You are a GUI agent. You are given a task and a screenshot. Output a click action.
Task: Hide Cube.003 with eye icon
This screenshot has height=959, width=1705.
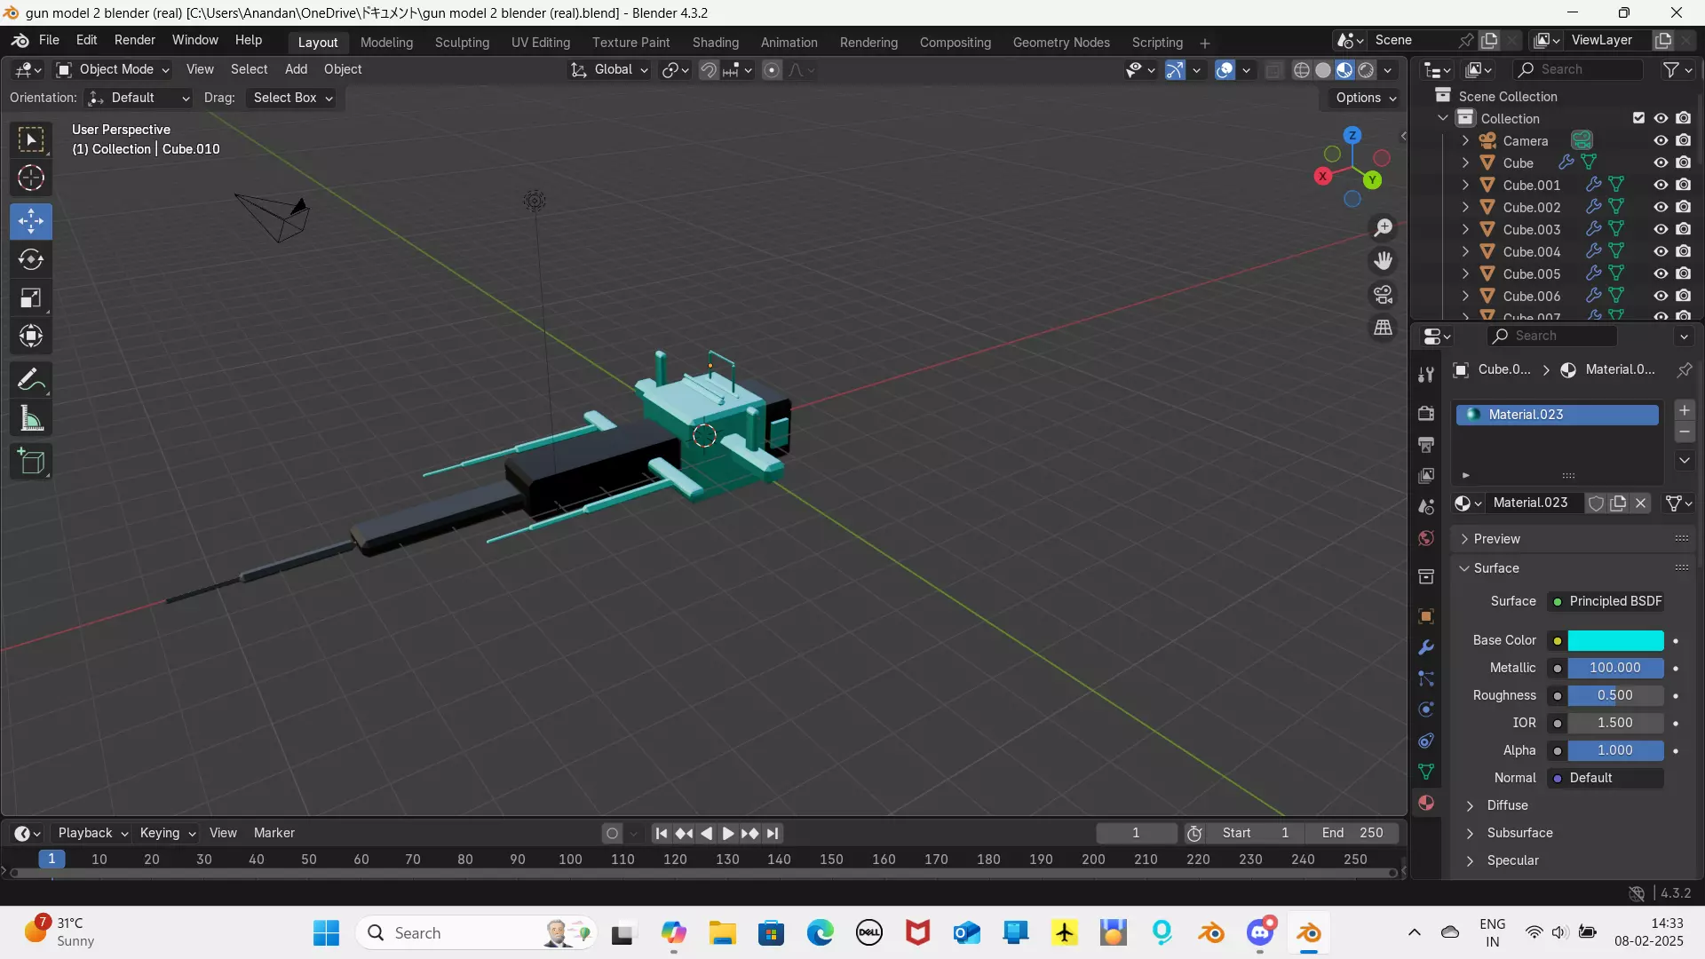coord(1660,229)
